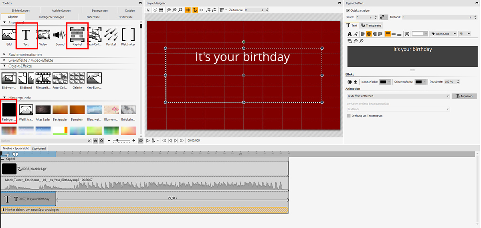
Task: Click the center text alignment icon
Action: pyautogui.click(x=369, y=34)
